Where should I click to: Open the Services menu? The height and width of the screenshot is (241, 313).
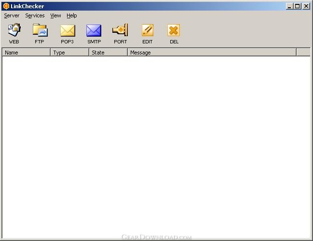35,15
